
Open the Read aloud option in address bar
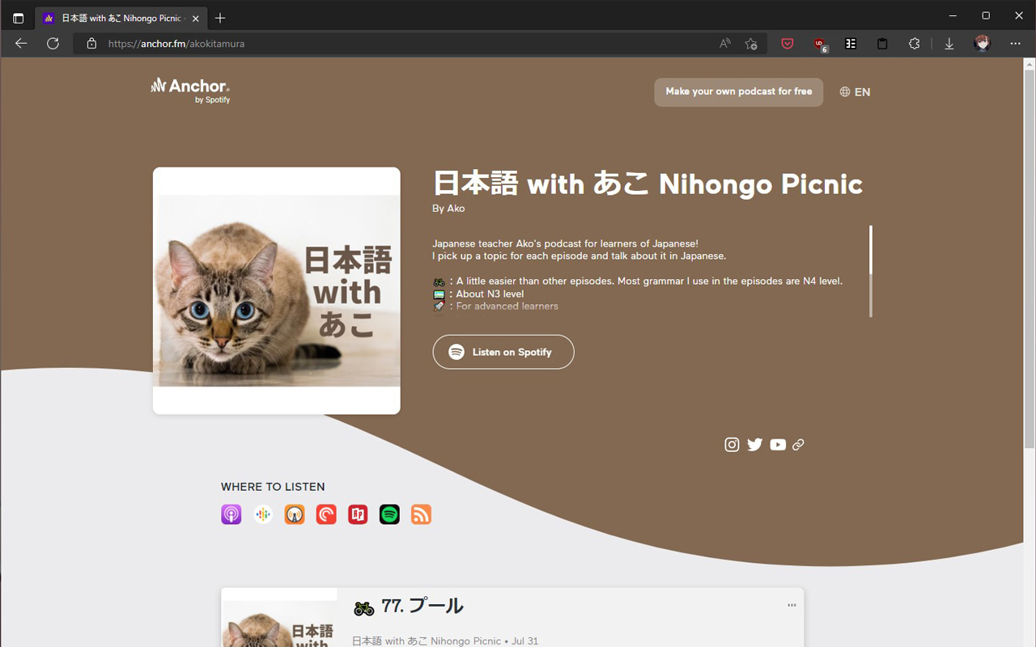coord(724,44)
